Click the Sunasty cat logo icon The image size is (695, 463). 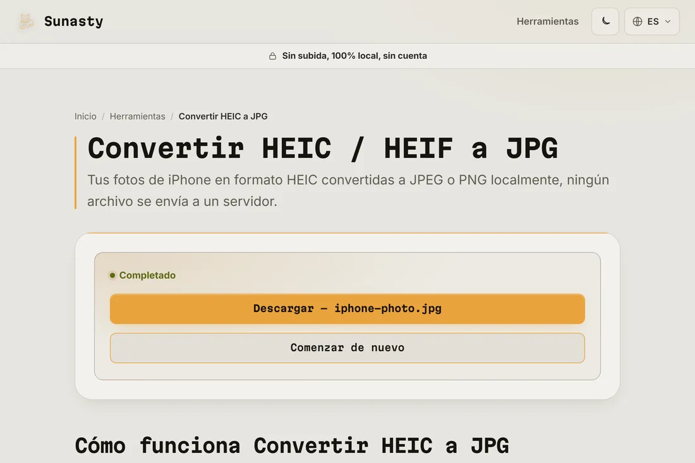(x=26, y=21)
